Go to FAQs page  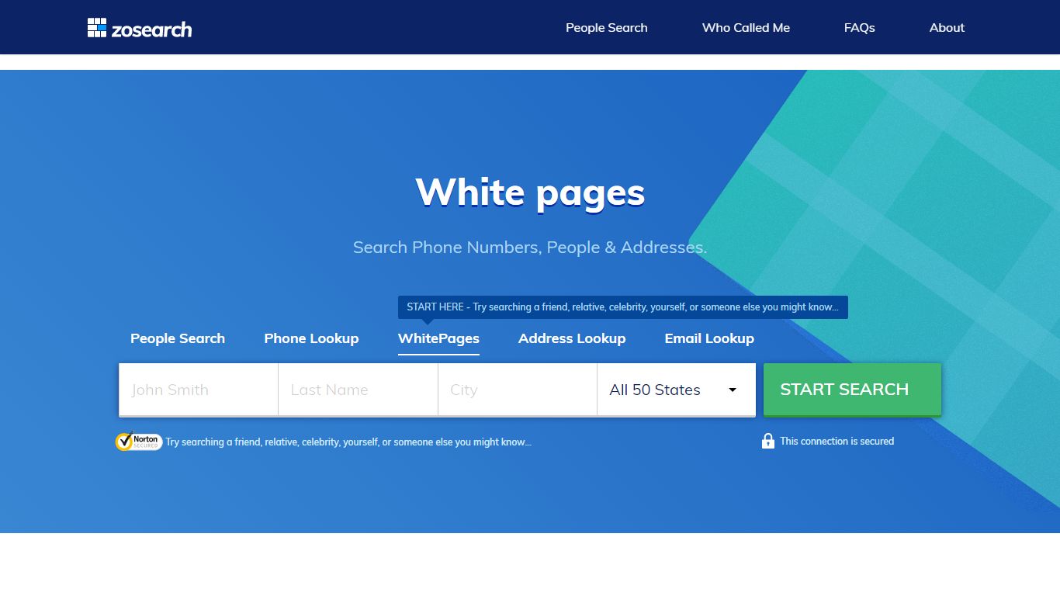(x=859, y=28)
